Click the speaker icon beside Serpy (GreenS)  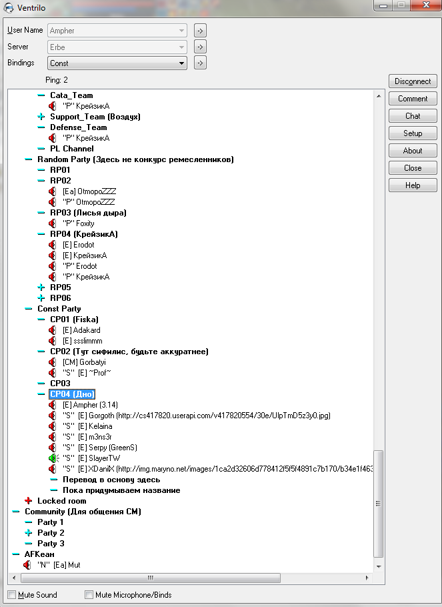[52, 448]
